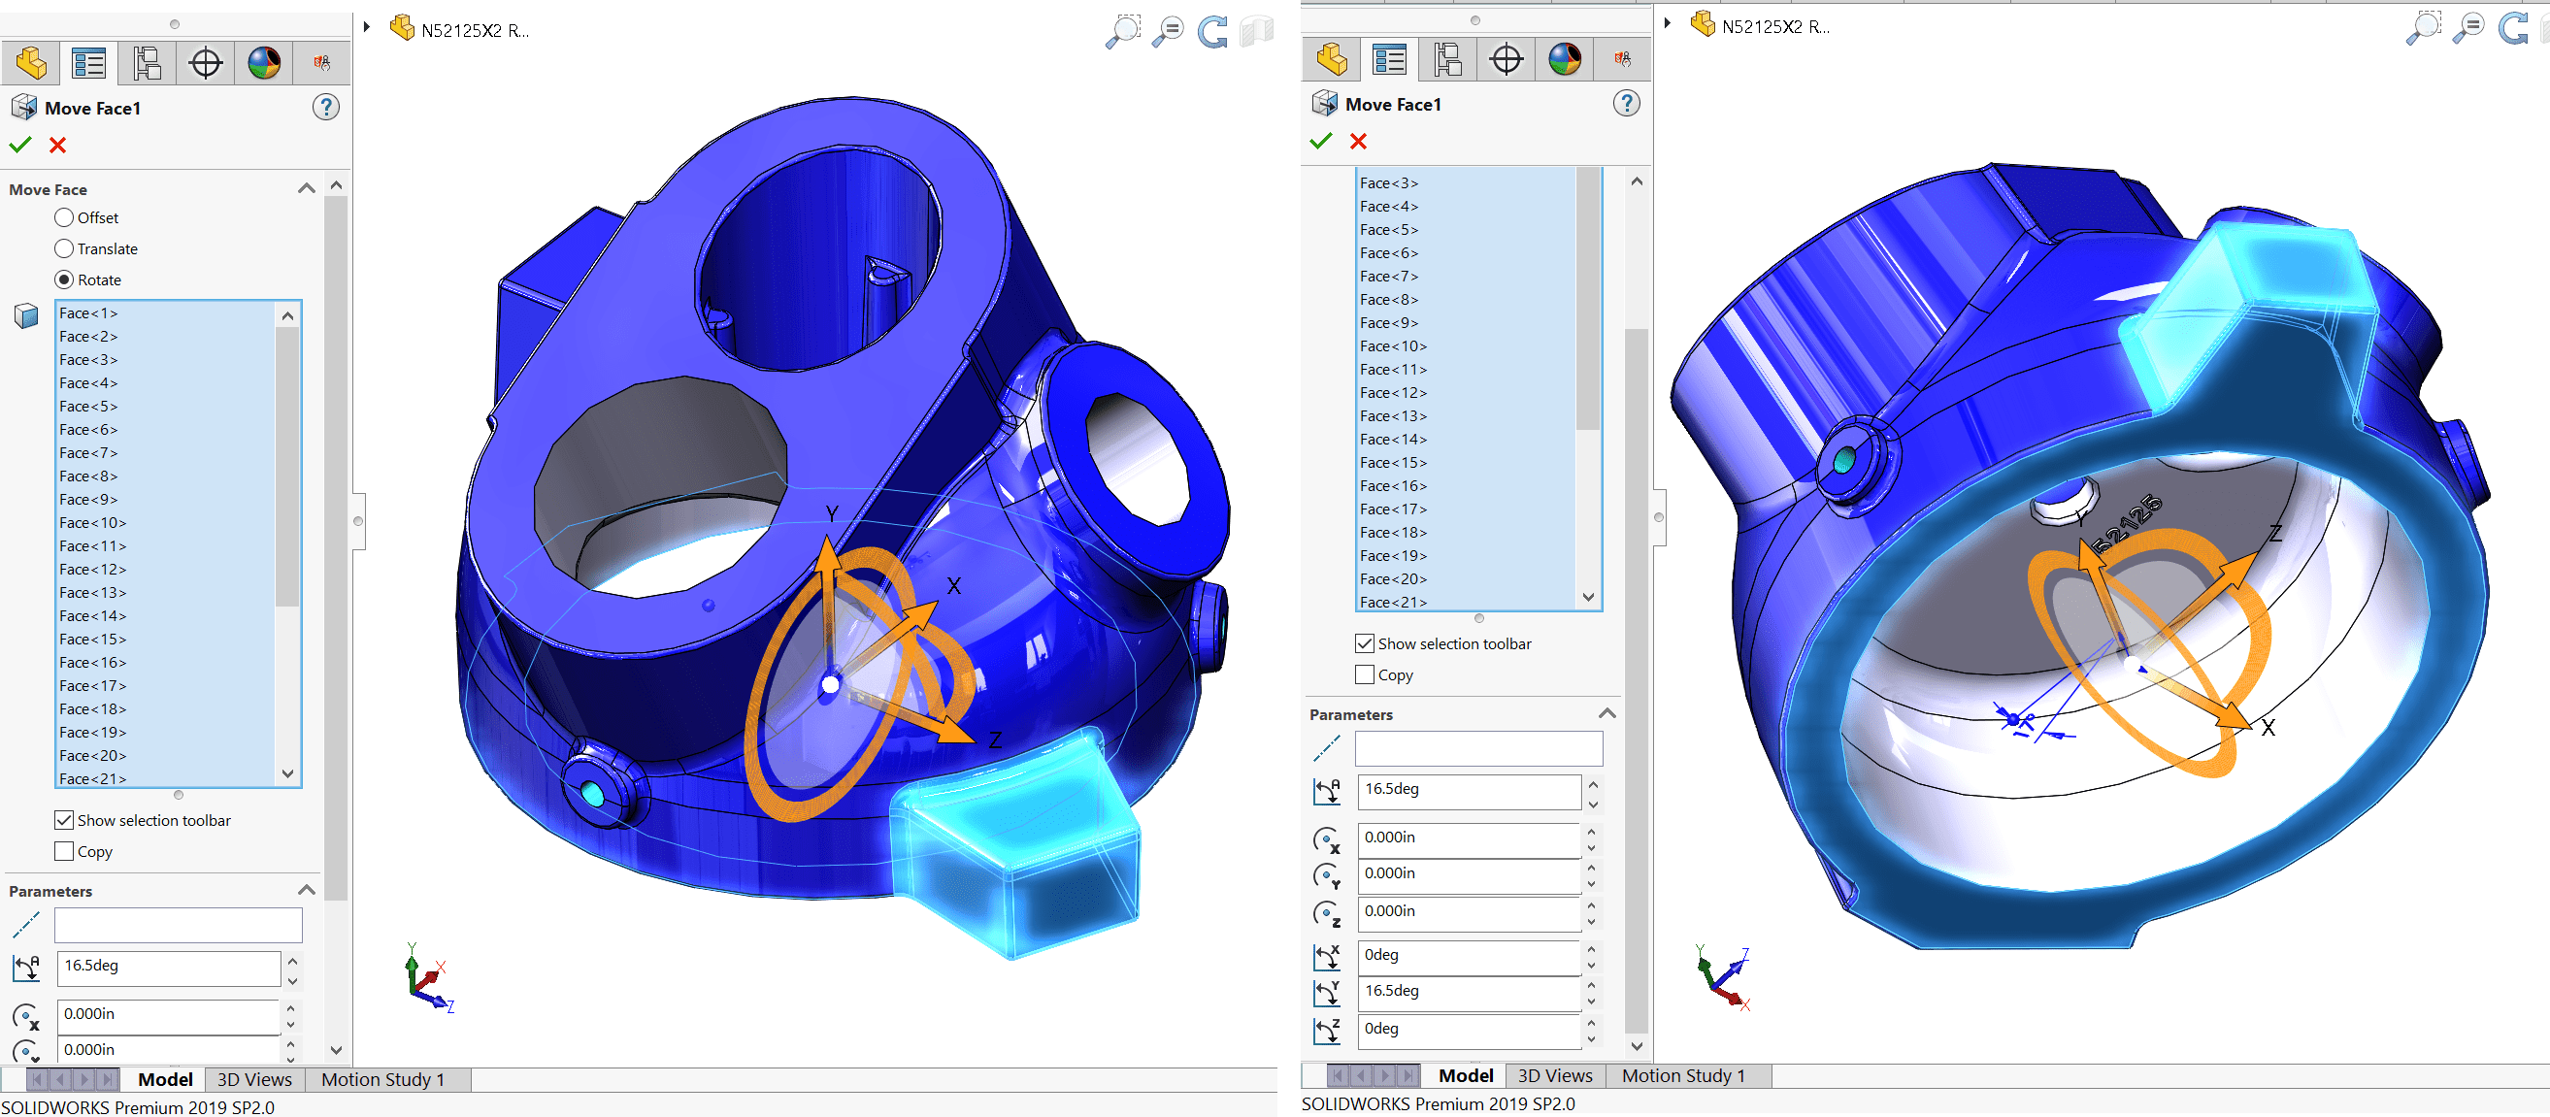Screen dimensions: 2550x1117
Task: Select Face<10> in the left face list
Action: point(93,522)
